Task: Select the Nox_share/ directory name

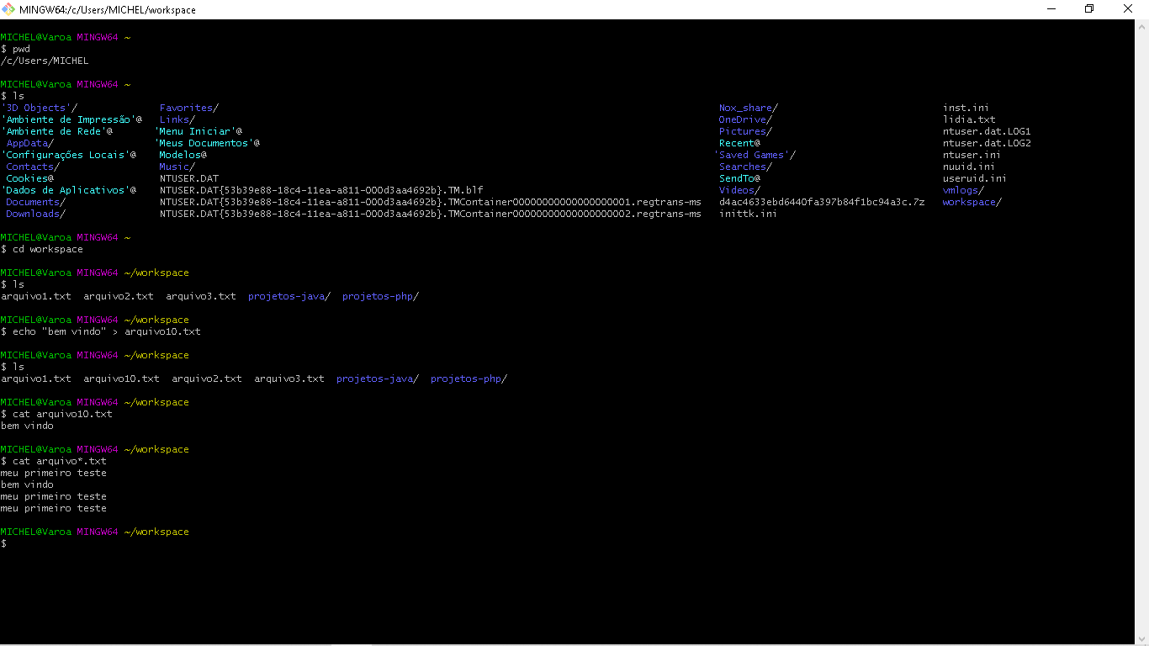Action: (x=749, y=108)
